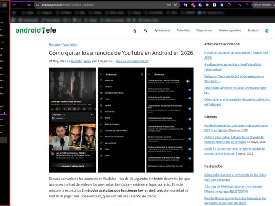Click Deja un comentario(Edit) link
Image resolution: width=275 pixels, height=206 pixels.
click(x=132, y=61)
